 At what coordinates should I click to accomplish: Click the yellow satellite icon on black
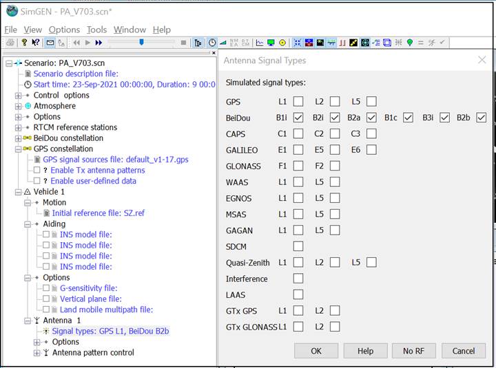pyautogui.click(x=353, y=43)
